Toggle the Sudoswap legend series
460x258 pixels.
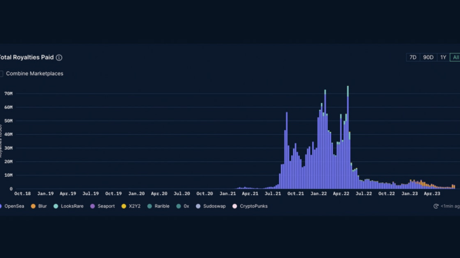[x=210, y=206]
